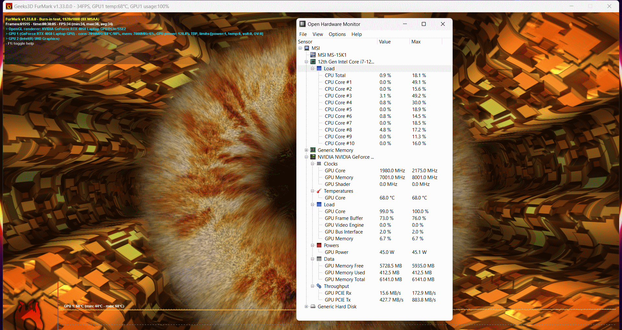
Task: Click the Throughput arrows icon
Action: tap(319, 286)
